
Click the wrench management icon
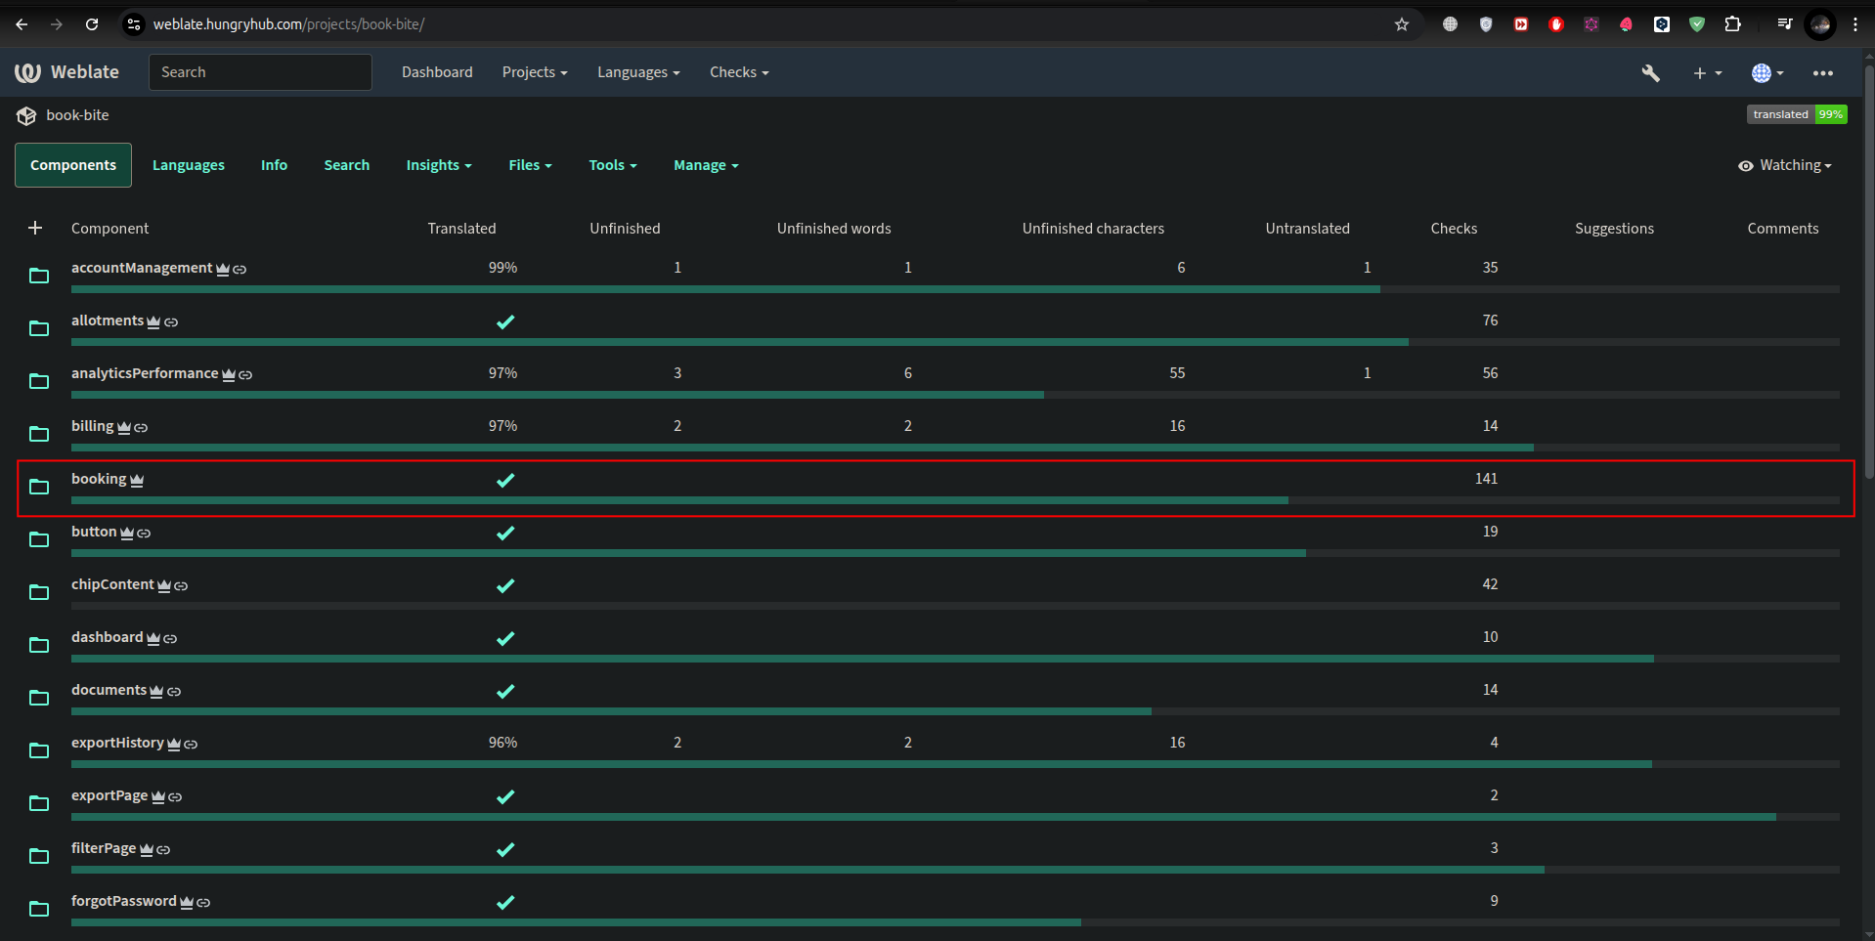[x=1650, y=73]
